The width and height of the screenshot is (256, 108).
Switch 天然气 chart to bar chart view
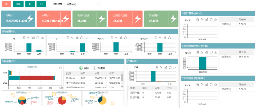click(120, 38)
